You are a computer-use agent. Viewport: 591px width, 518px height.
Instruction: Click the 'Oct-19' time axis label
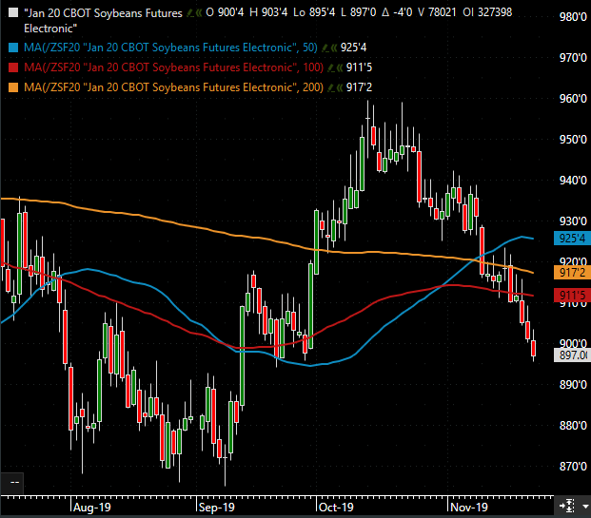(x=336, y=508)
